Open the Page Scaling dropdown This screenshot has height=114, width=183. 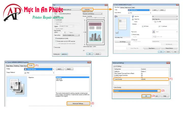click(x=71, y=35)
